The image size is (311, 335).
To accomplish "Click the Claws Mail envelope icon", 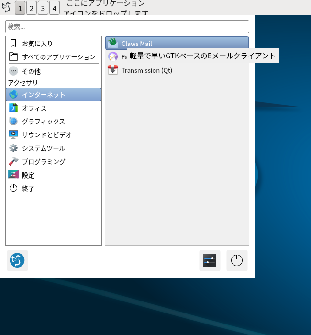I will [113, 43].
